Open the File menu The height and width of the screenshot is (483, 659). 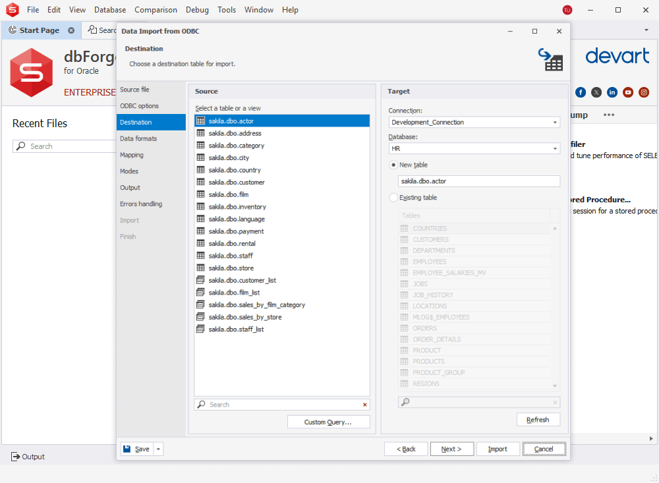[33, 10]
